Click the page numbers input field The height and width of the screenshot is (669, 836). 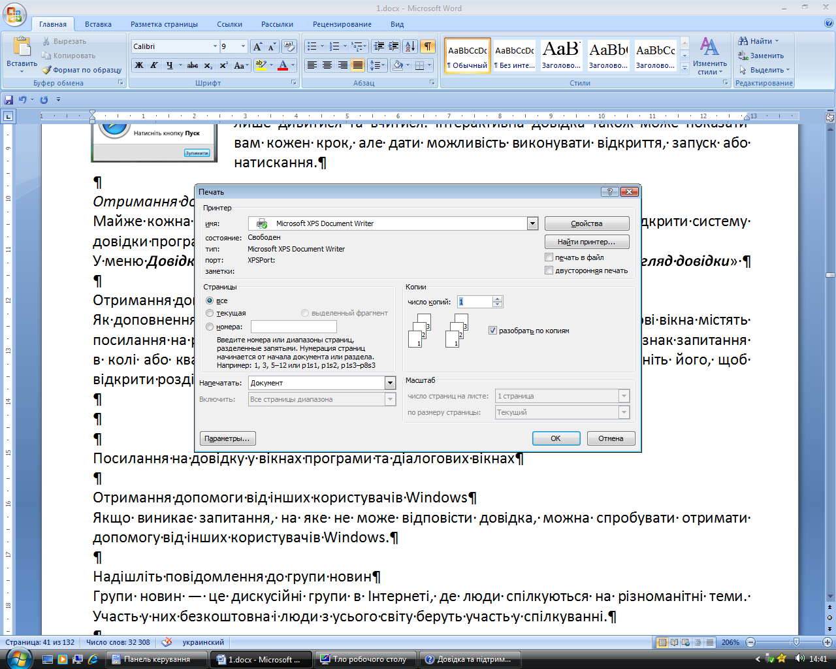click(294, 327)
